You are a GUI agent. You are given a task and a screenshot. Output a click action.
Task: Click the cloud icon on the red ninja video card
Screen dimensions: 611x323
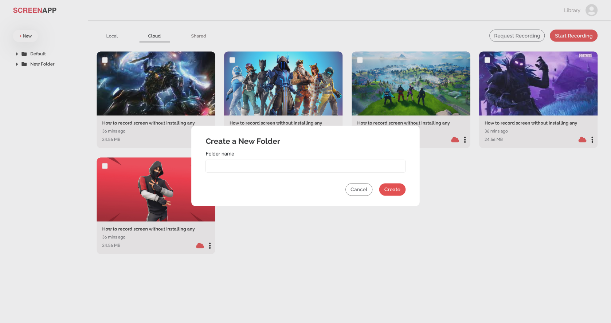tap(200, 246)
